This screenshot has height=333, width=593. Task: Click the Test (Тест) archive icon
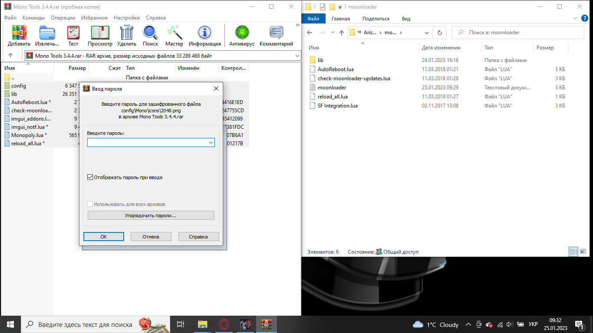(x=73, y=33)
